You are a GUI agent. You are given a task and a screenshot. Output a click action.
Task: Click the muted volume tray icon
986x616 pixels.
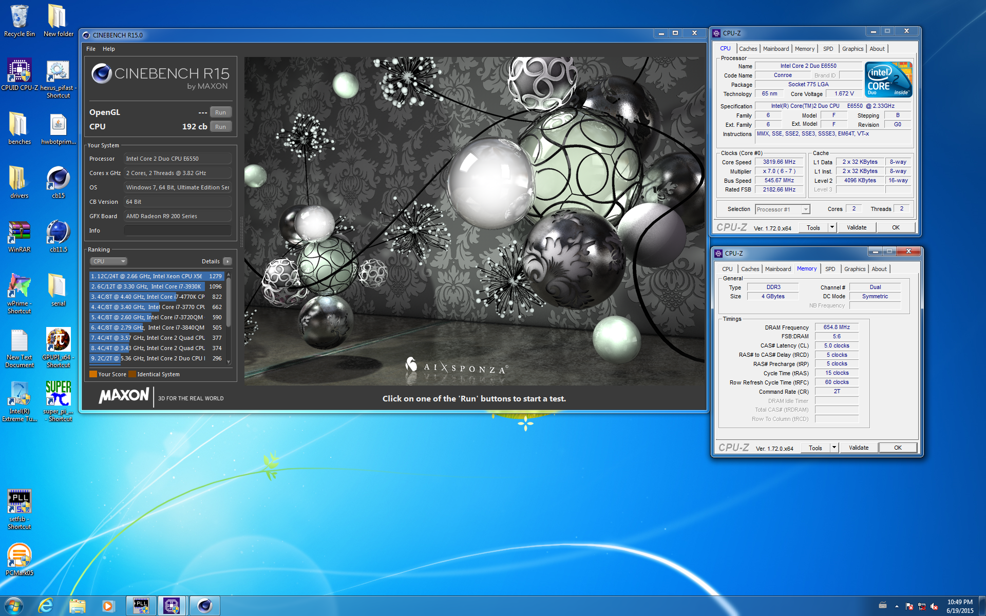934,606
